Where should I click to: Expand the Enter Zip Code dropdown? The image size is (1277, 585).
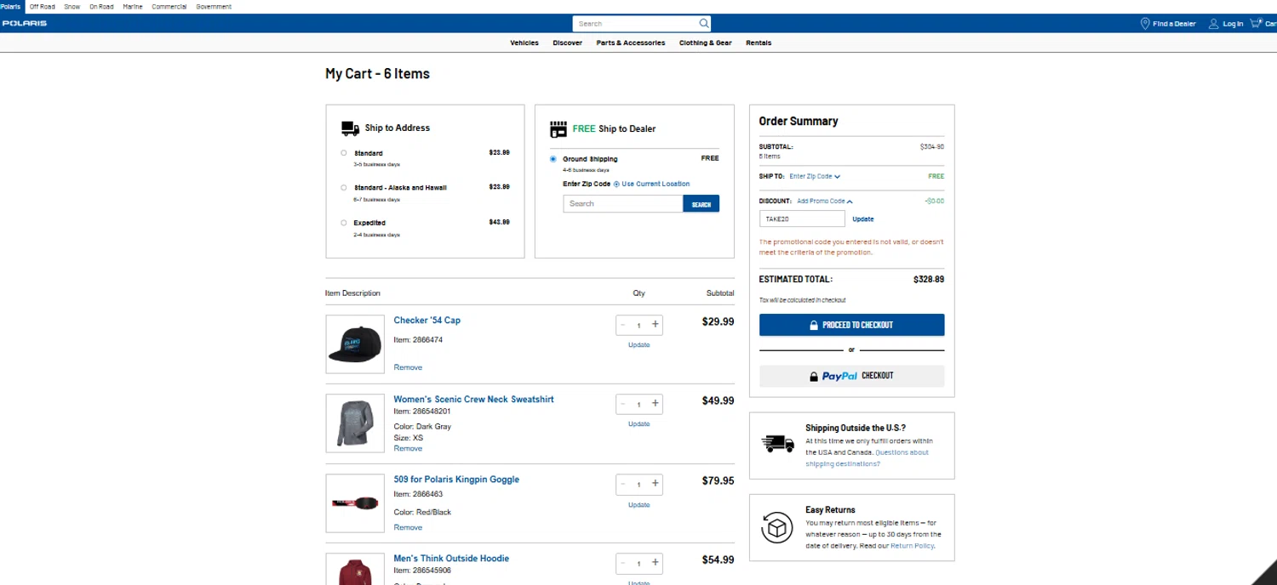(x=815, y=177)
